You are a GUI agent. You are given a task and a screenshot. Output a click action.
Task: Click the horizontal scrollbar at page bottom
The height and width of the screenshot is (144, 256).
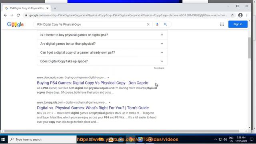(x=122, y=131)
